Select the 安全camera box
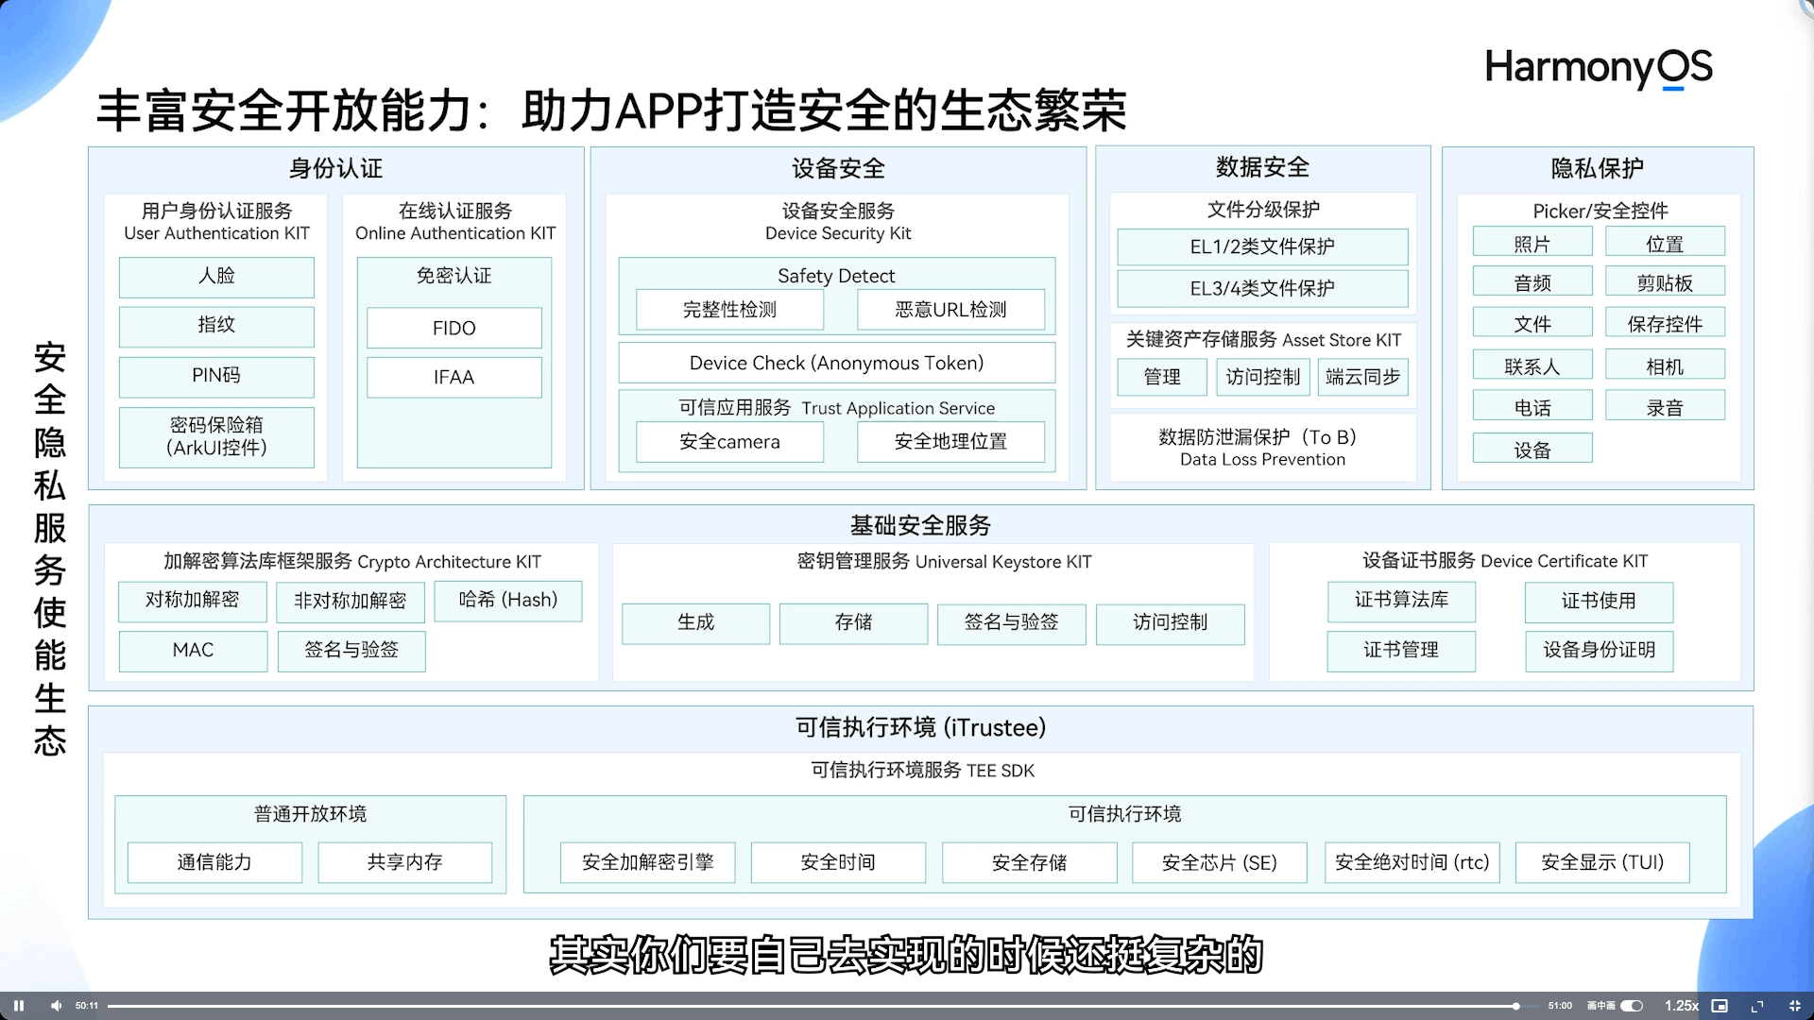The width and height of the screenshot is (1814, 1020). (729, 441)
